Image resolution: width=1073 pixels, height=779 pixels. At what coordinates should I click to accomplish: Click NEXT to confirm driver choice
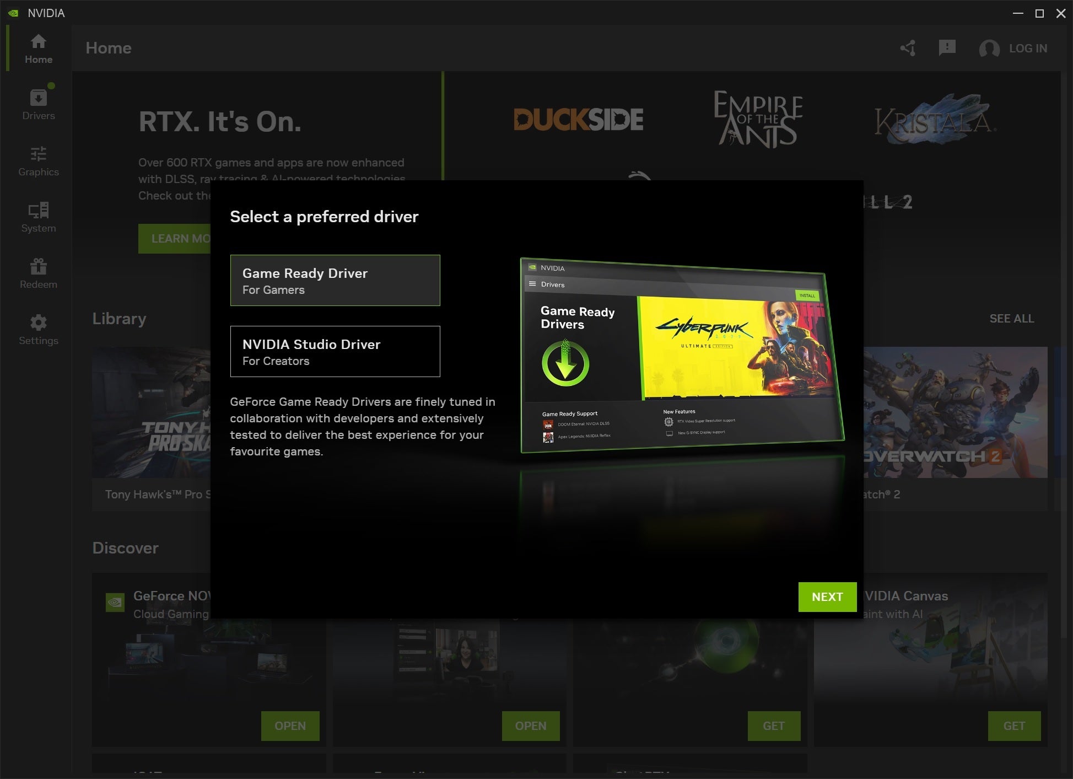[827, 597]
